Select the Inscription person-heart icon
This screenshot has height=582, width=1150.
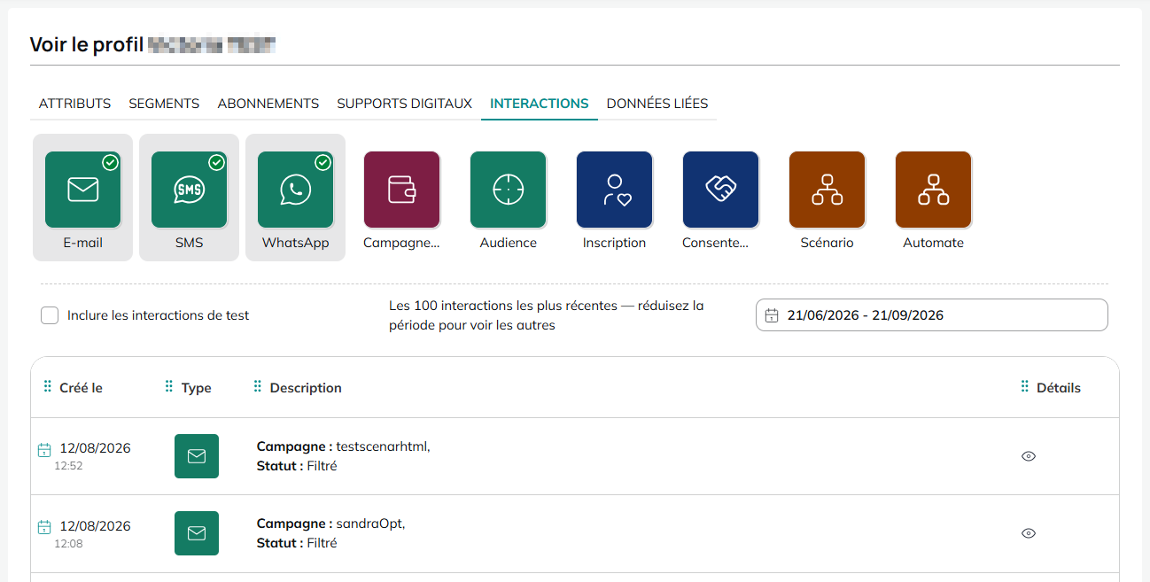pos(614,190)
